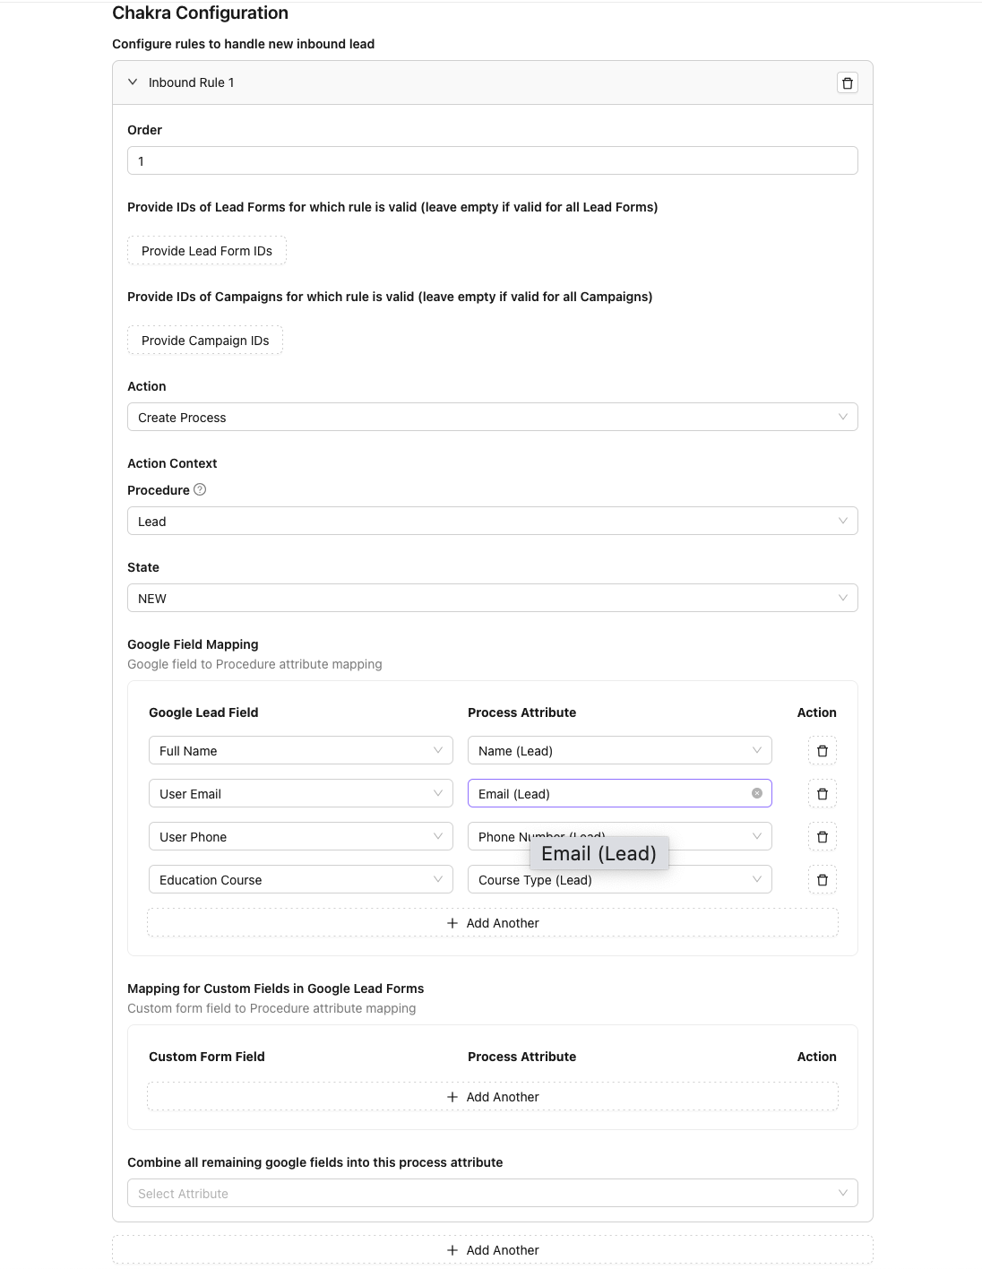Viewport: 982px width, 1269px height.
Task: Delete the Education Course mapping row
Action: pos(822,880)
